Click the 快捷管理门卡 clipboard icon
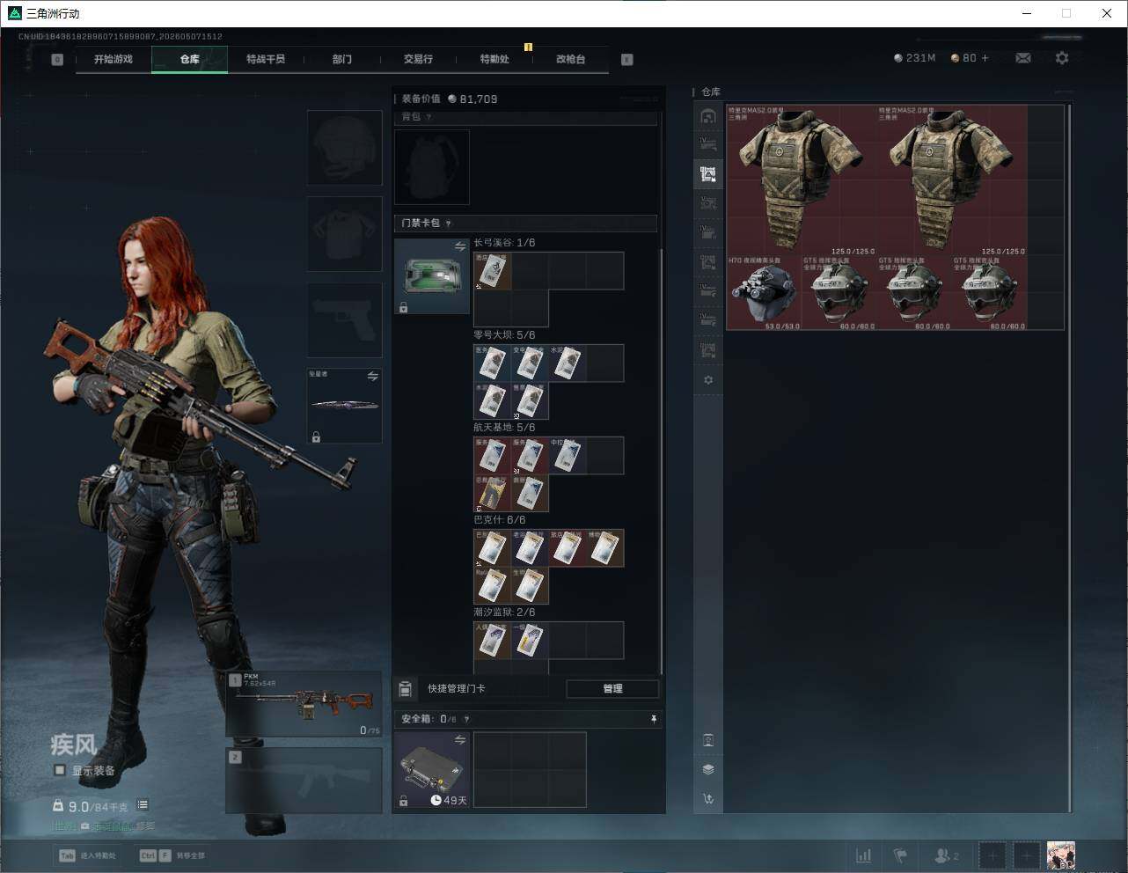 [x=406, y=689]
